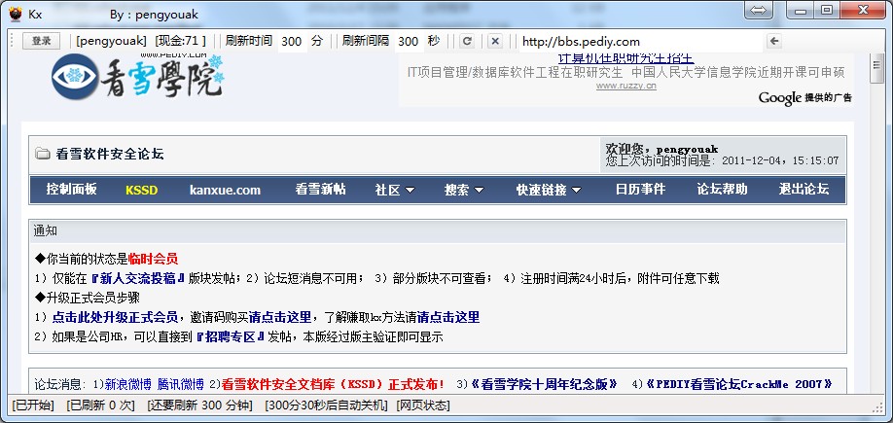Click the URL address field bbs.pediy.com
893x423 pixels.
click(x=641, y=41)
